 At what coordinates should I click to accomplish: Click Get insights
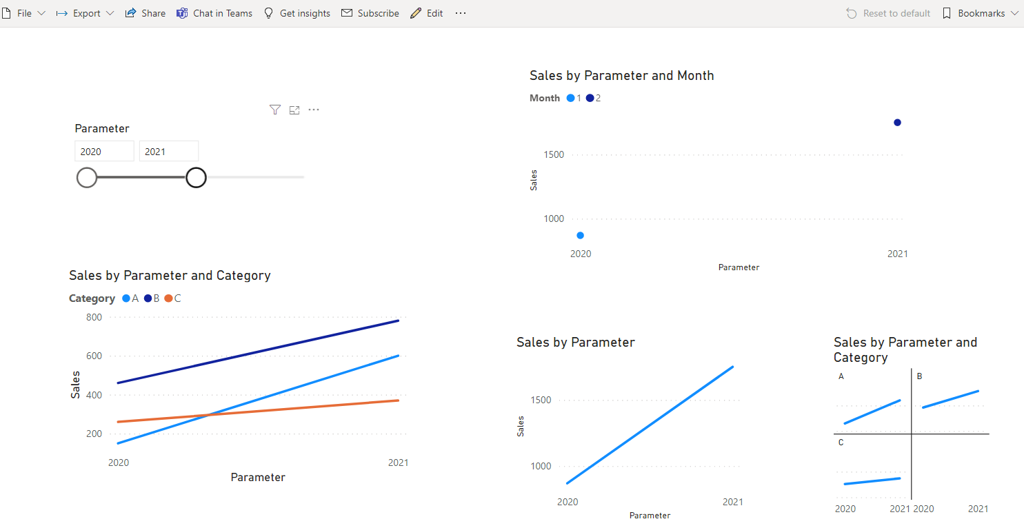pyautogui.click(x=297, y=13)
